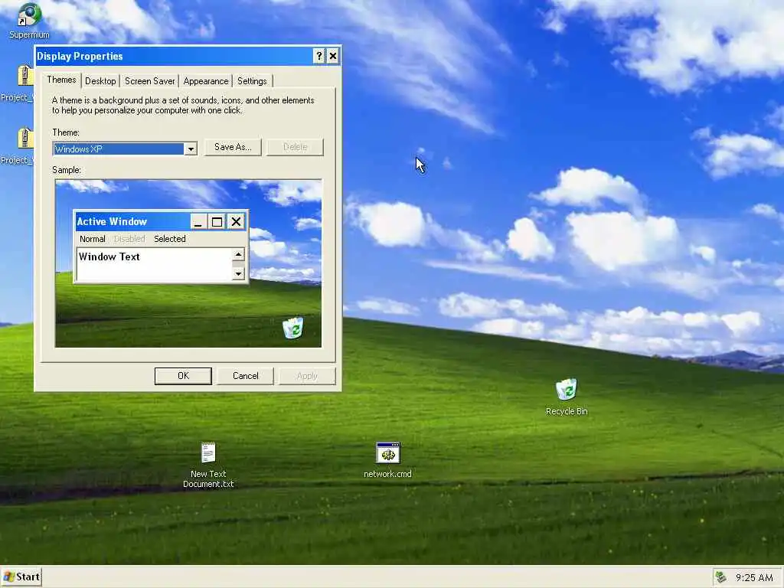Click the sample Recycle Bin in preview

tap(293, 328)
